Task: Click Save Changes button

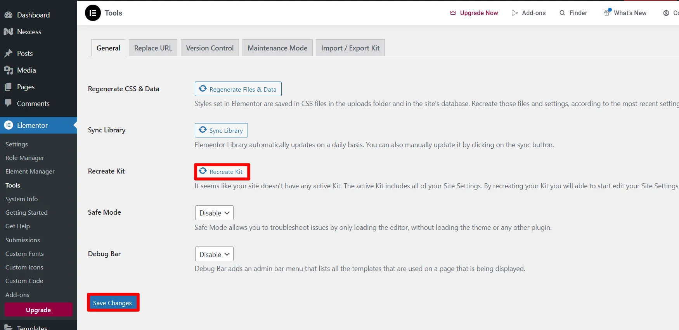Action: [113, 303]
